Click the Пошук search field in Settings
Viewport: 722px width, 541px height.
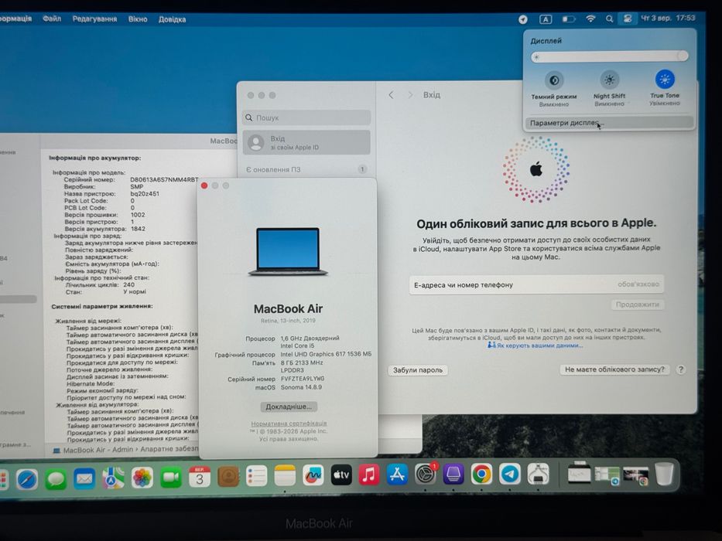click(x=306, y=117)
